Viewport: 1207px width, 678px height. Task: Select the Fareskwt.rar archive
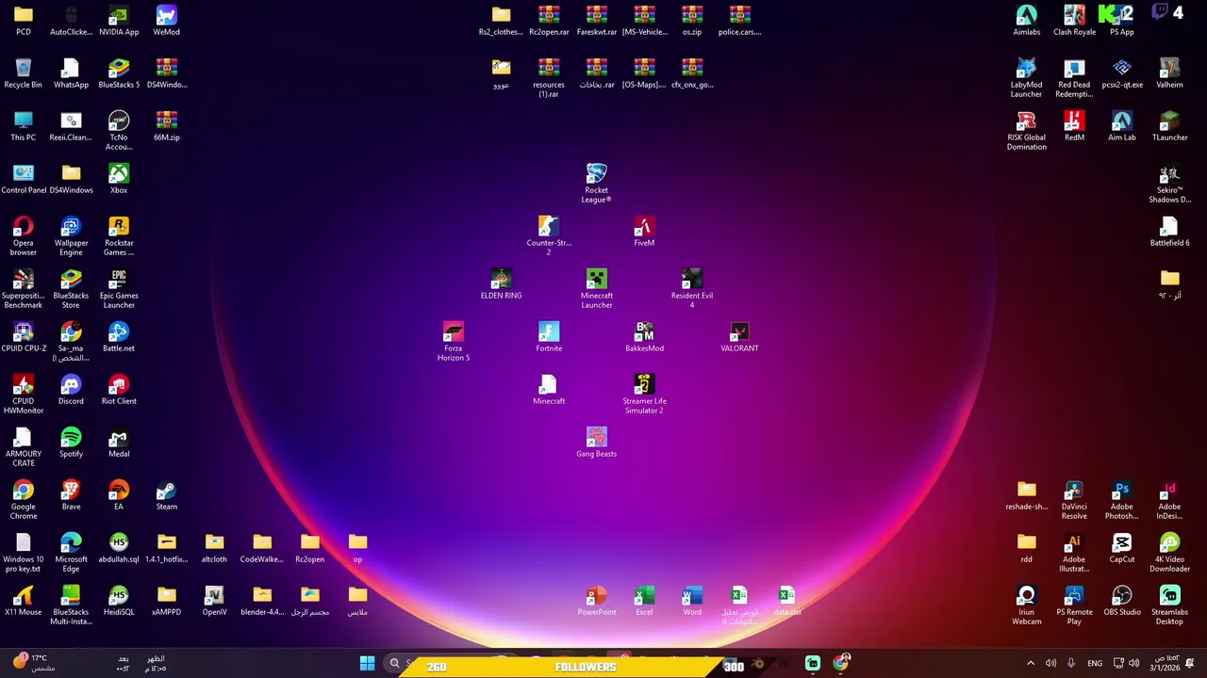pyautogui.click(x=596, y=21)
